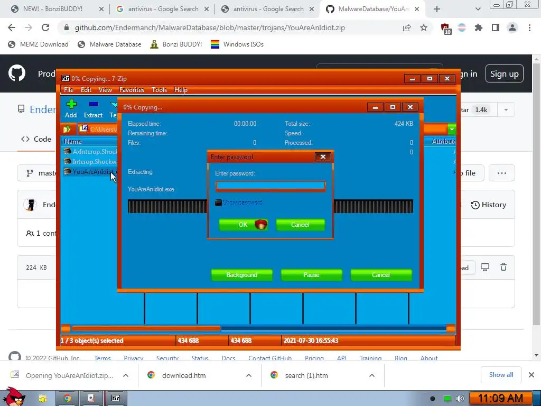Pause the extraction progress
This screenshot has height=406, width=541.
click(311, 275)
